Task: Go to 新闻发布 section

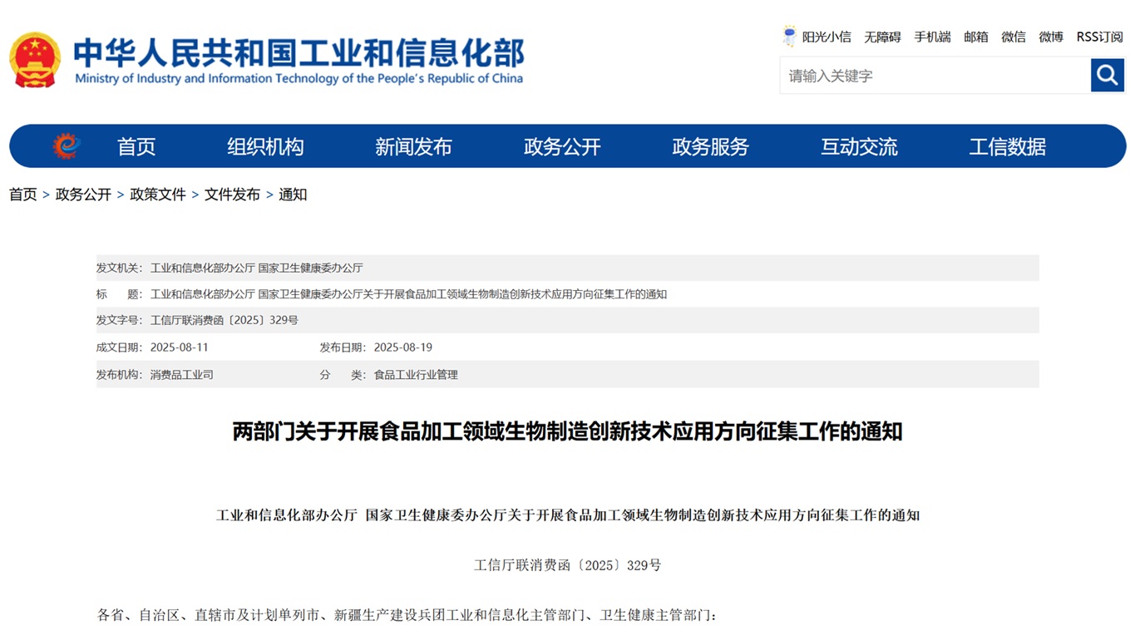Action: tap(413, 147)
